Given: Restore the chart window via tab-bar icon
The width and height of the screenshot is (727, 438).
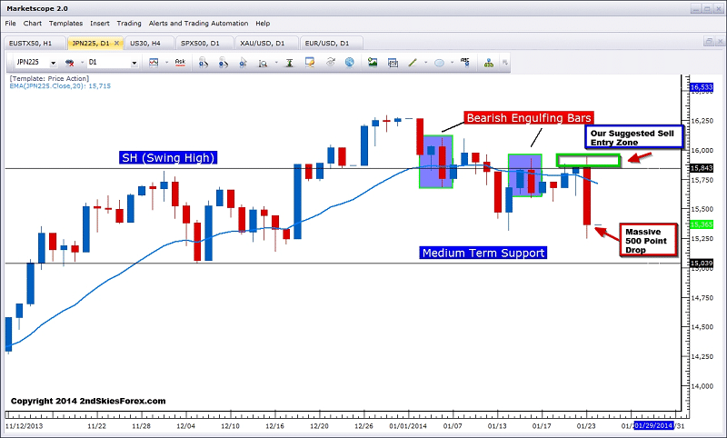Looking at the screenshot, I should (709, 42).
